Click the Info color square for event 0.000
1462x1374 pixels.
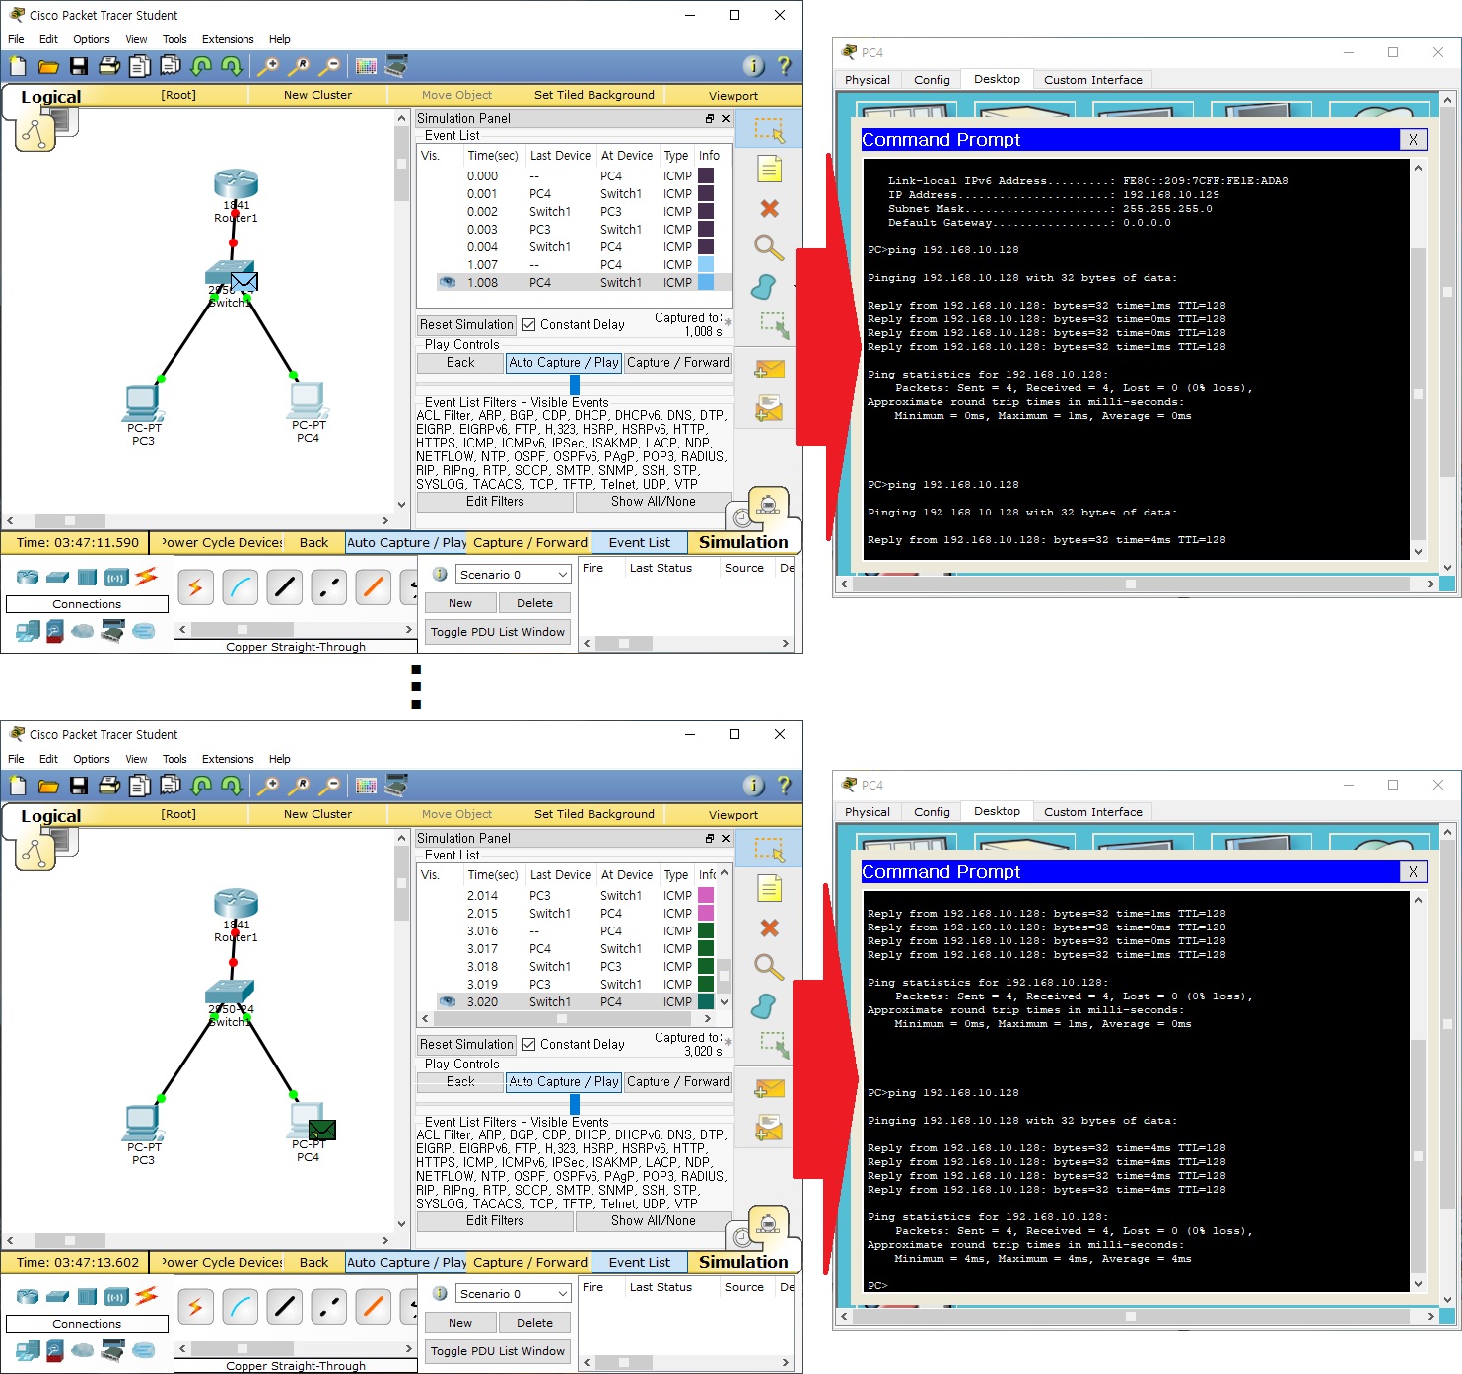[x=706, y=175]
